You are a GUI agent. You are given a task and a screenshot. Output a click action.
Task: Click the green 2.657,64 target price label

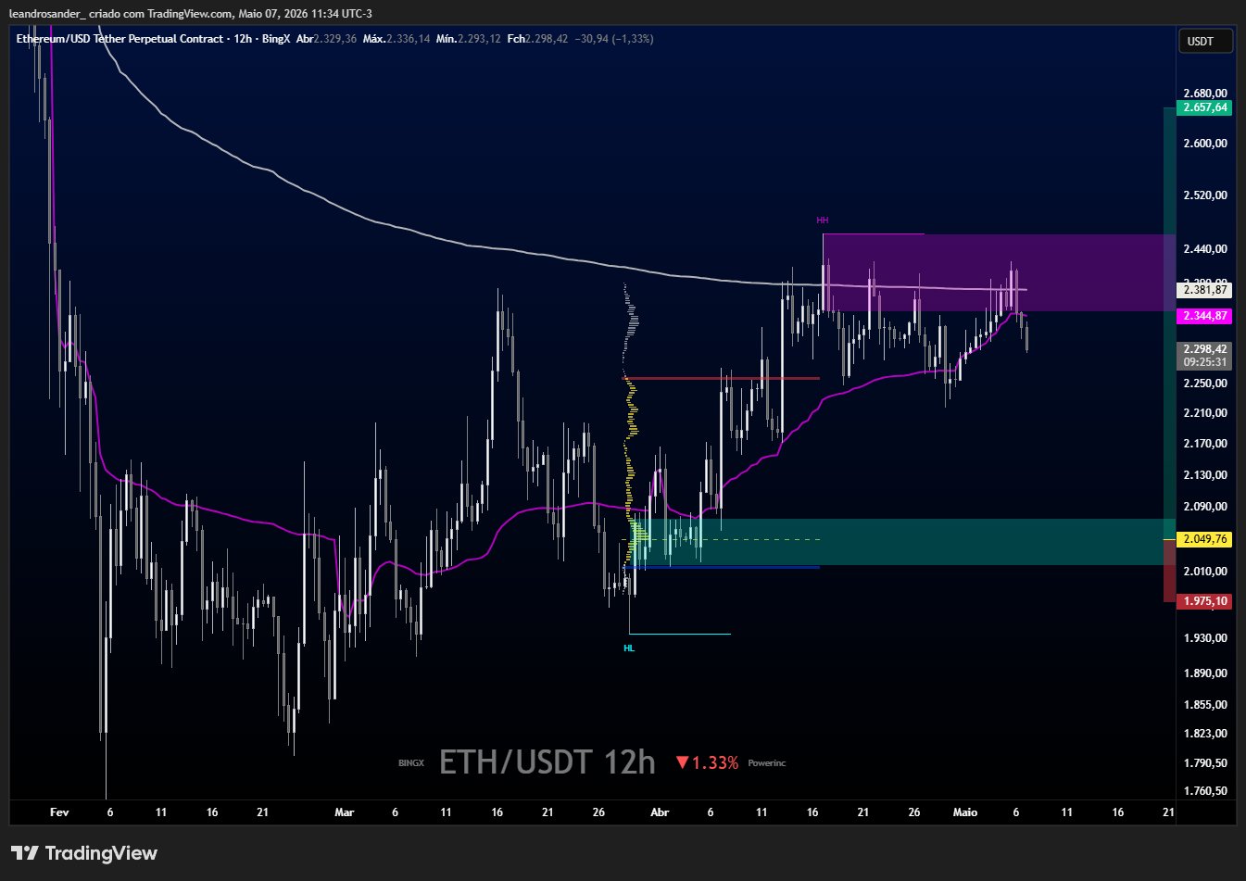(1205, 107)
